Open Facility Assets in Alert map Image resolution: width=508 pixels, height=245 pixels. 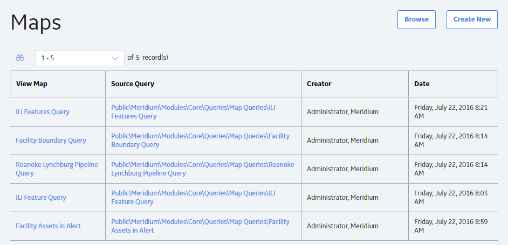point(49,226)
